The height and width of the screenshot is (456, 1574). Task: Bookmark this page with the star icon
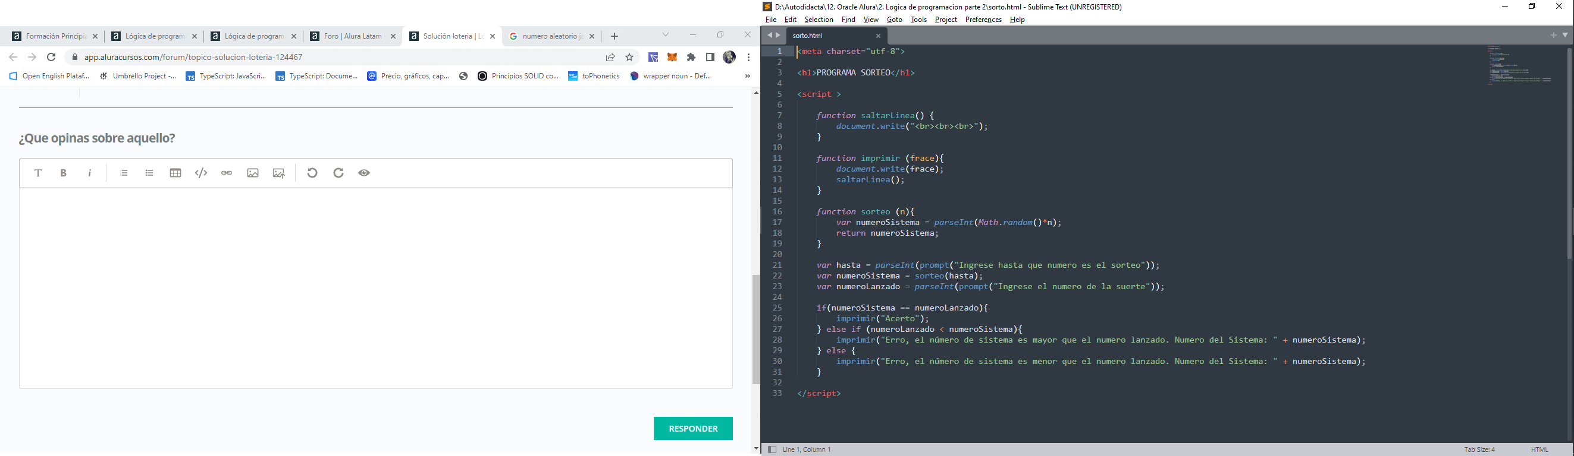[629, 58]
